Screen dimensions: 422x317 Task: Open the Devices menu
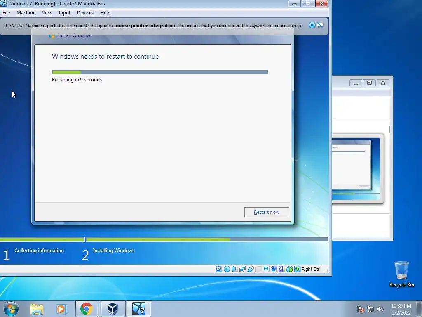pyautogui.click(x=85, y=13)
